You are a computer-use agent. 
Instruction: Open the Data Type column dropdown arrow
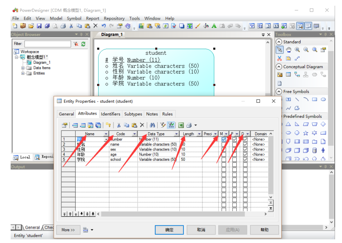[177, 134]
